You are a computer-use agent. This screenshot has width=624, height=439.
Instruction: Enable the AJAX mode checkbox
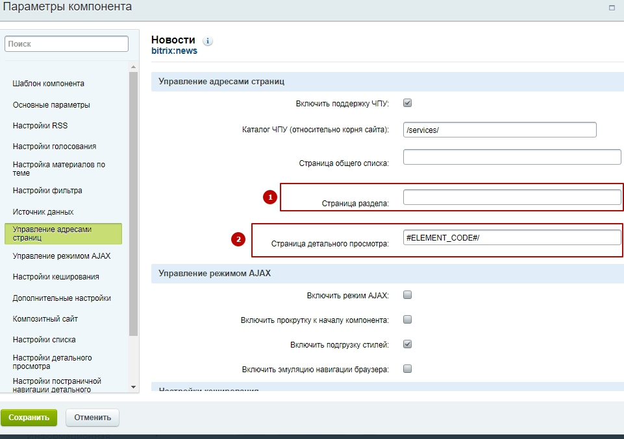[x=408, y=295]
